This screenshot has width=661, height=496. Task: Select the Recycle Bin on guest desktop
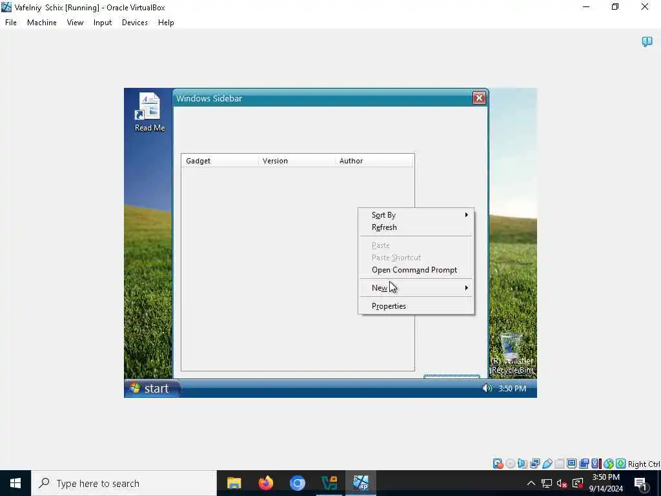pos(512,353)
